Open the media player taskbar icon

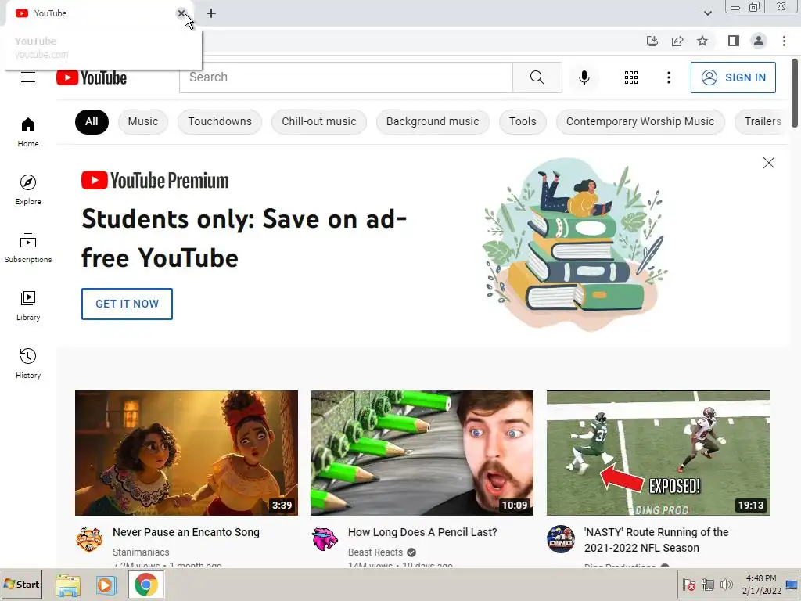coord(106,585)
